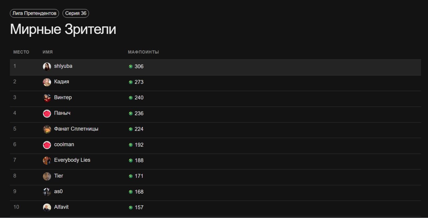Click the Мирные Зрители page heading
Viewport: 428px width, 218px height.
pos(63,29)
